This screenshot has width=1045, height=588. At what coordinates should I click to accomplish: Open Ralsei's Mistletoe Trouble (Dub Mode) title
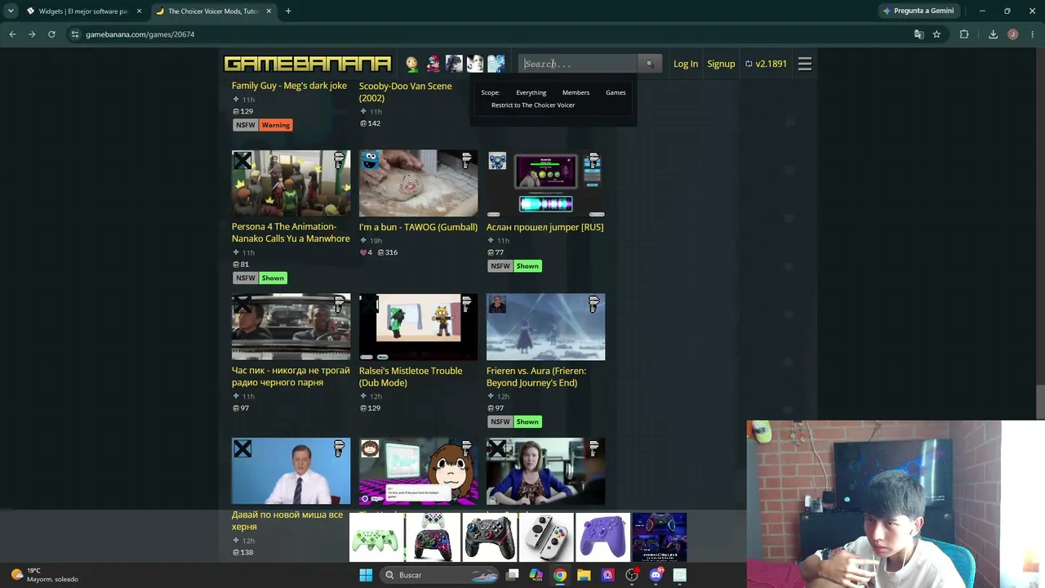(x=411, y=376)
